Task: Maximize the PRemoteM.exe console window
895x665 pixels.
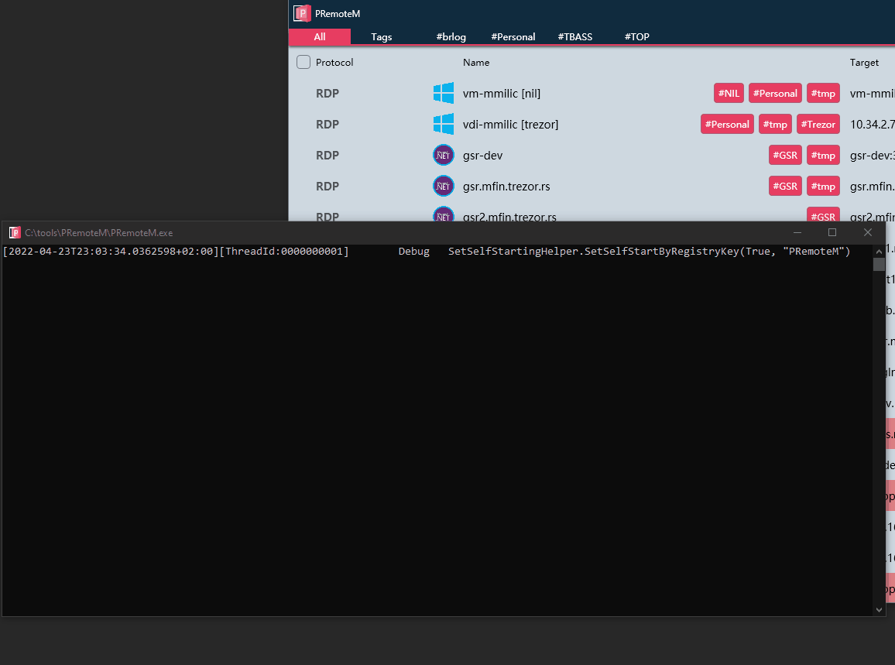Action: coord(832,232)
